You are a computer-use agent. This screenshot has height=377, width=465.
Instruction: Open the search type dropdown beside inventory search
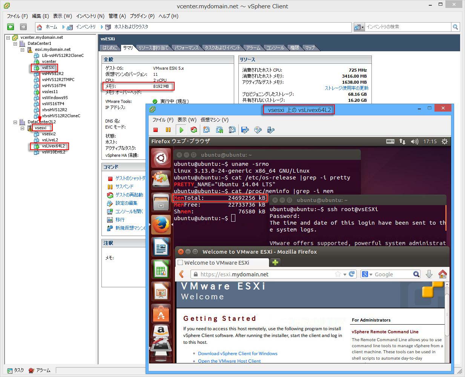[359, 27]
